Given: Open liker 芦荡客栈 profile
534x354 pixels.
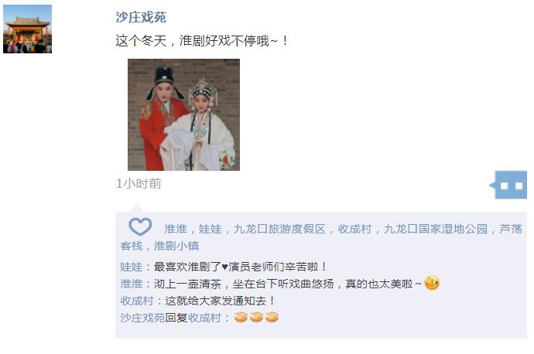Looking at the screenshot, I should pos(321,237).
